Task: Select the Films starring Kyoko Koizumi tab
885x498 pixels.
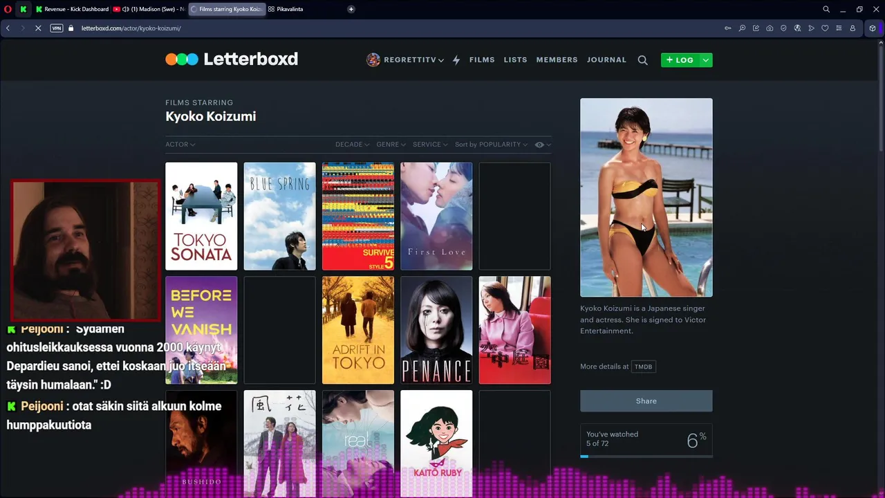Action: 227,9
